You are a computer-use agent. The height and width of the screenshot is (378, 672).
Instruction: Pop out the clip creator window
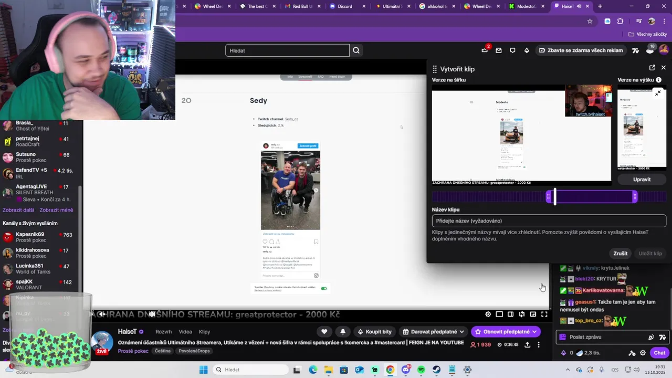[x=652, y=68]
